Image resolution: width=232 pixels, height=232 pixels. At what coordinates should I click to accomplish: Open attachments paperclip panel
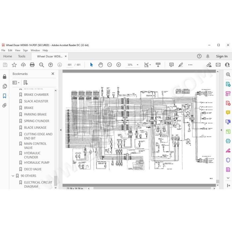pyautogui.click(x=5, y=105)
